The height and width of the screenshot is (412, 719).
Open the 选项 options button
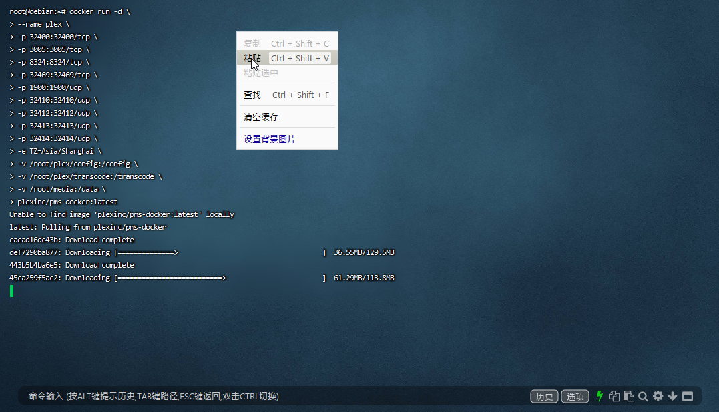pyautogui.click(x=575, y=396)
